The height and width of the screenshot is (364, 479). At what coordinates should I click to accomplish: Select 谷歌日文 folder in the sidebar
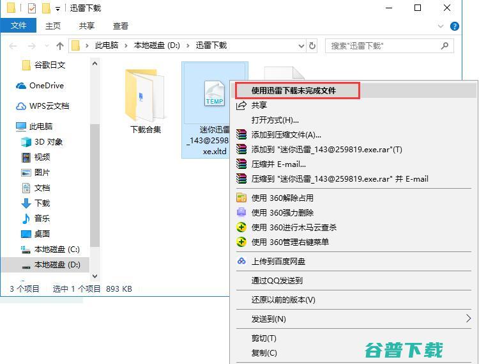point(43,65)
